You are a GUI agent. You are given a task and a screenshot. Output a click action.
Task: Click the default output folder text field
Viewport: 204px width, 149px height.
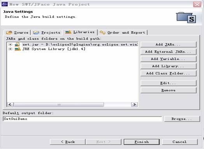[x=83, y=119]
